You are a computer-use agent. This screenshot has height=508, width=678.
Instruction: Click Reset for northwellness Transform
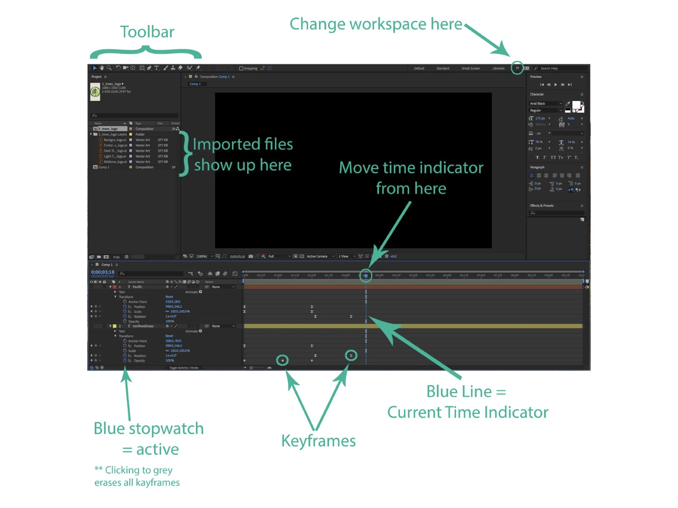(169, 336)
